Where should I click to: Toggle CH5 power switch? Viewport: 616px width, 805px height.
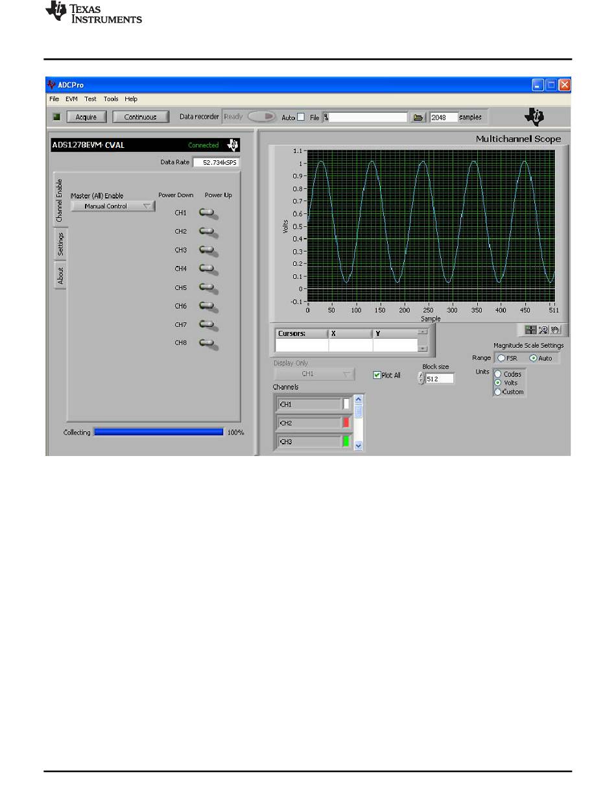coord(207,287)
